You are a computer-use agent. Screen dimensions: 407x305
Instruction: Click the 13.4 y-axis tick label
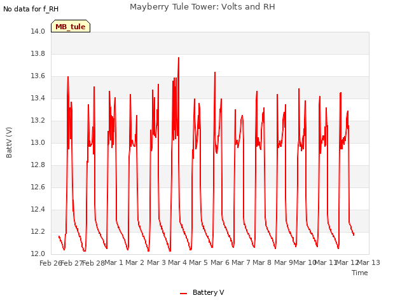pyautogui.click(x=38, y=98)
